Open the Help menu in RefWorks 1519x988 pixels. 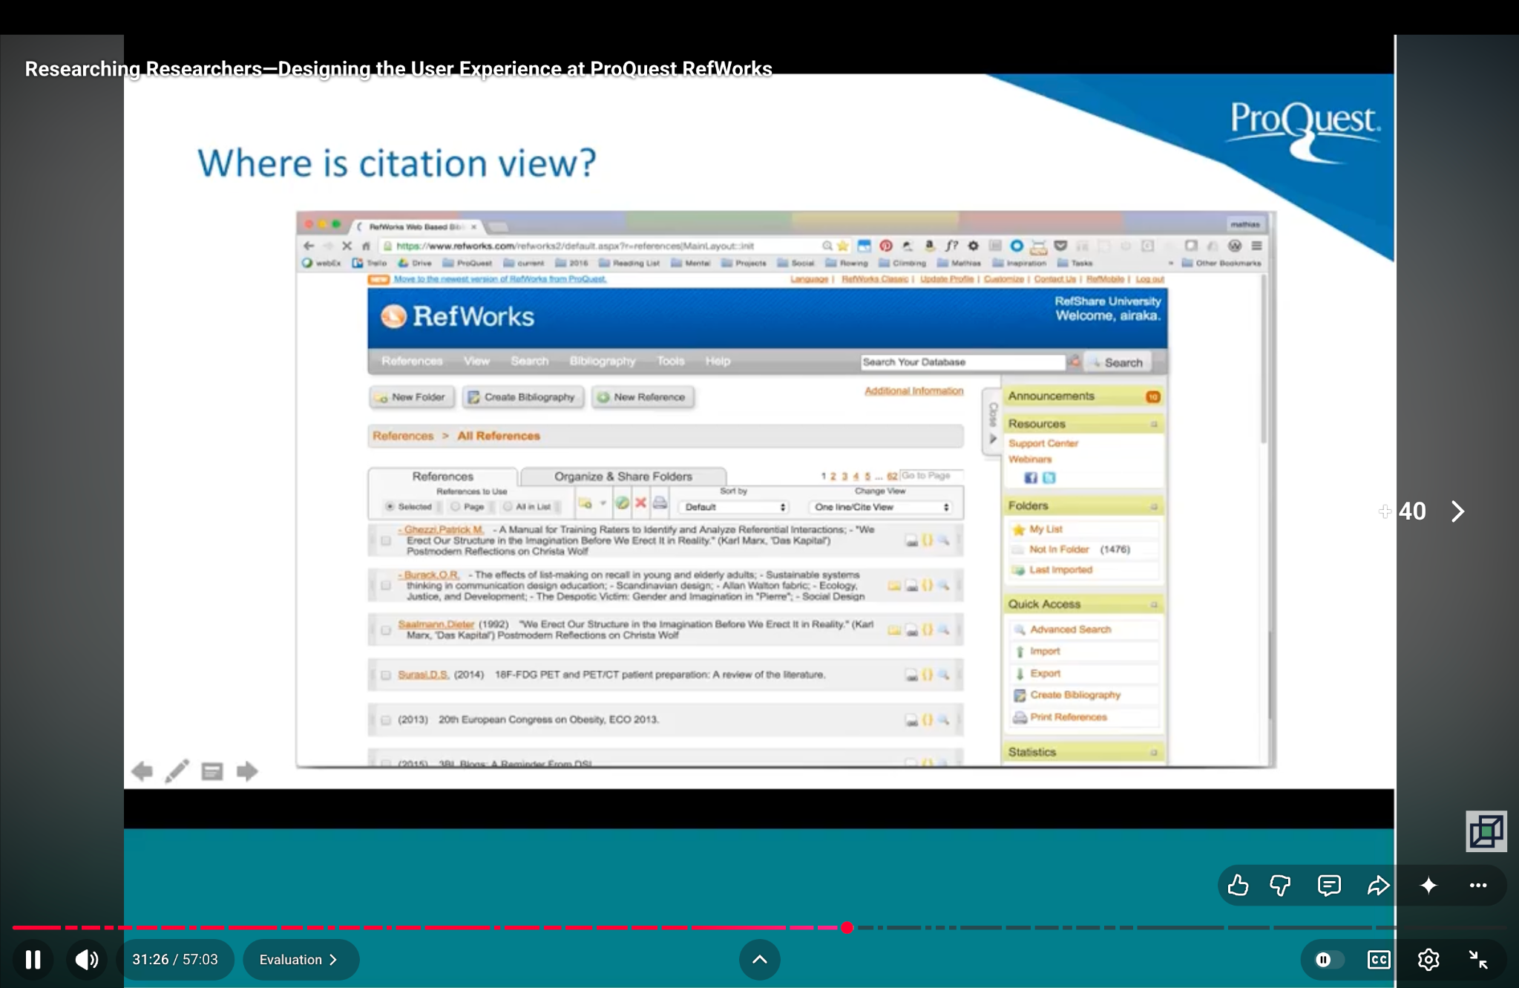718,361
